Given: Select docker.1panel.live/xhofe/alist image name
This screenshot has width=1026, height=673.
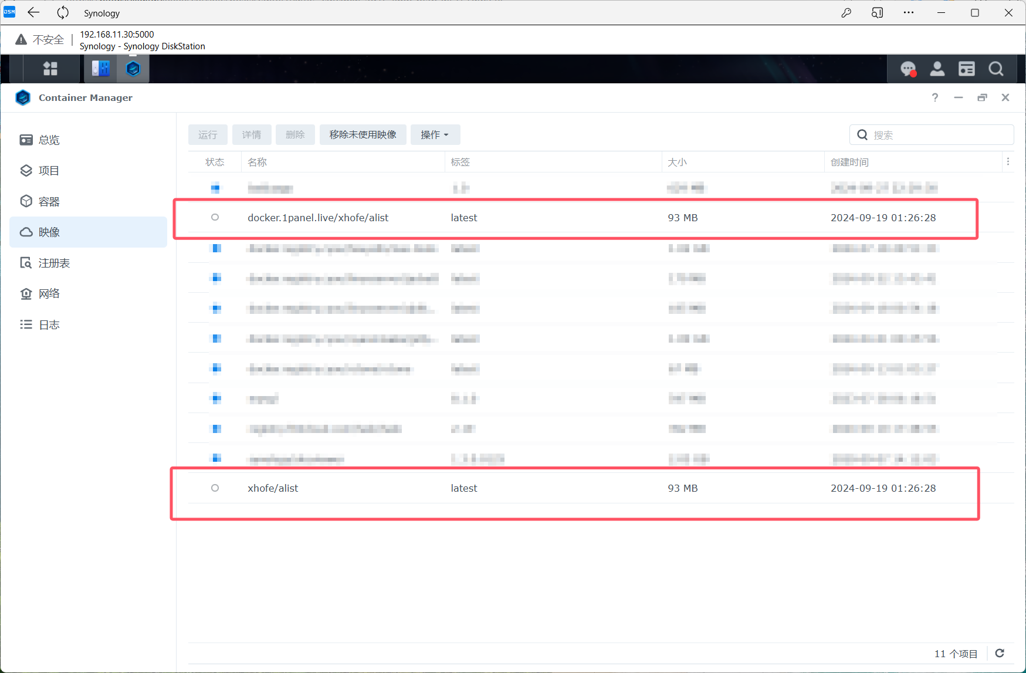Looking at the screenshot, I should coord(318,218).
